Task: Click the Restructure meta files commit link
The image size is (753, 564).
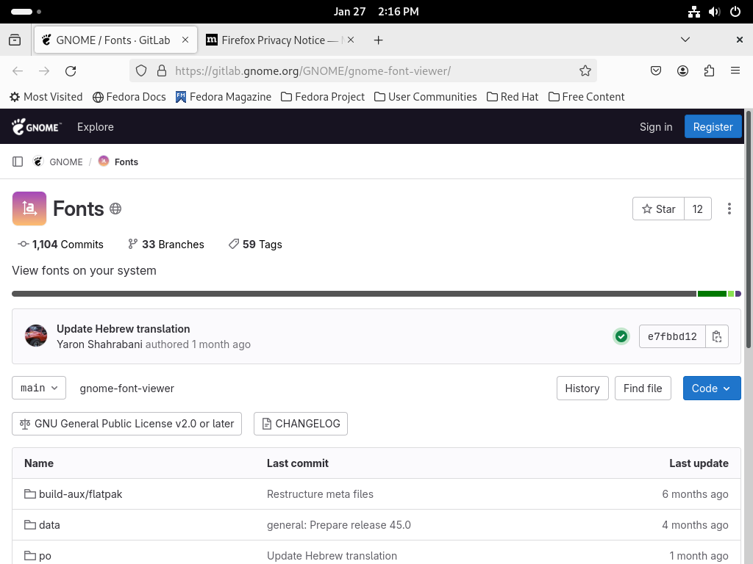Action: [x=321, y=494]
